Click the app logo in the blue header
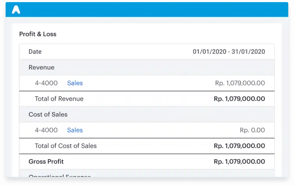 pyautogui.click(x=16, y=10)
